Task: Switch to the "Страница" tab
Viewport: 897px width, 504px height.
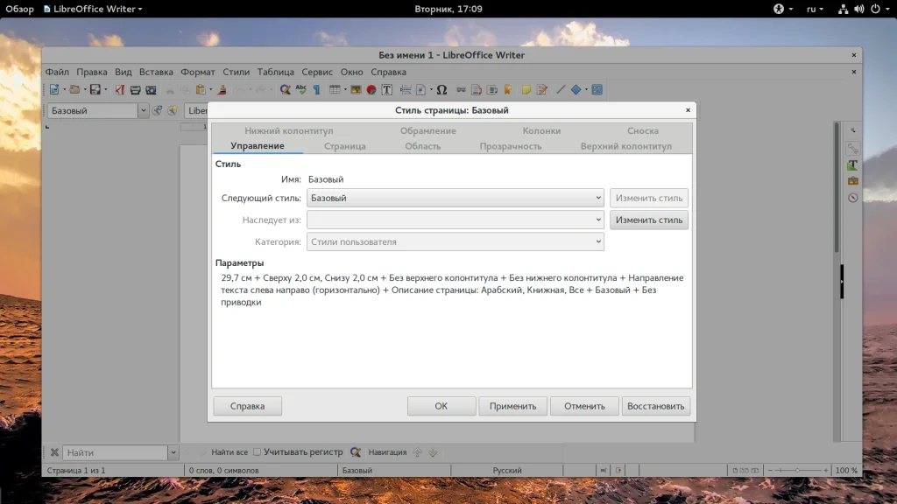Action: pos(344,146)
